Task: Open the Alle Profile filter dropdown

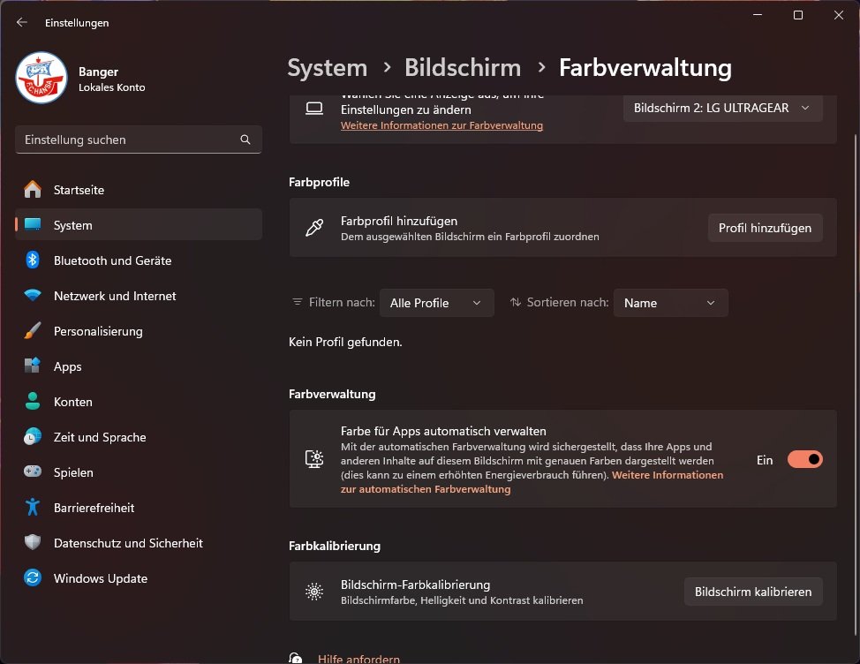Action: pos(436,303)
